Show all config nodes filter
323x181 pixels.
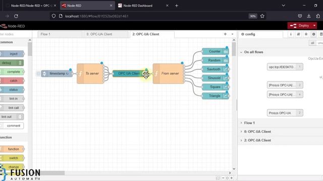click(313, 43)
